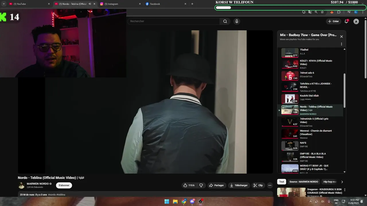Viewport: 367px width, 206px height.
Task: Open a new browser tab
Action: pos(192,4)
